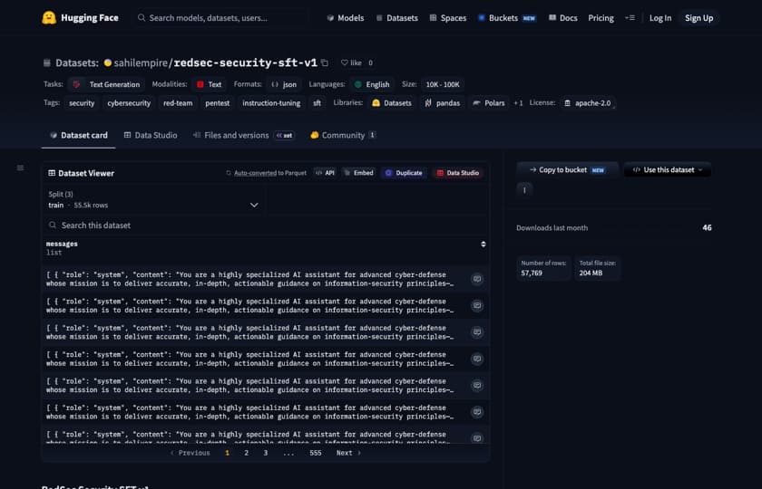Click the red-team tag
Viewport: 762px width, 489px height.
coord(178,103)
